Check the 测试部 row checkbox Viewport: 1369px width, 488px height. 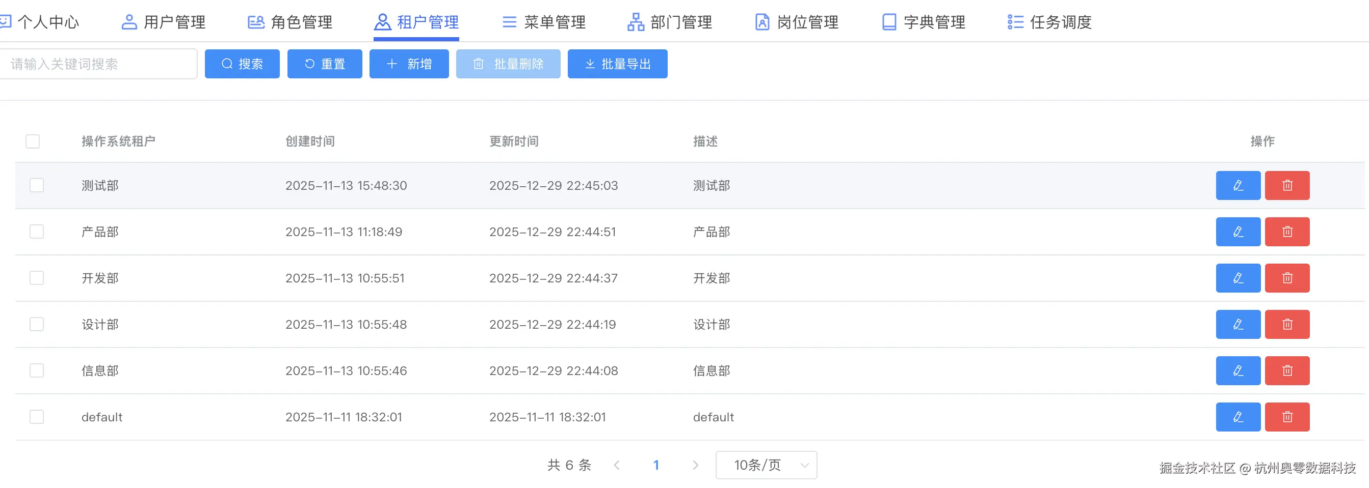[37, 185]
